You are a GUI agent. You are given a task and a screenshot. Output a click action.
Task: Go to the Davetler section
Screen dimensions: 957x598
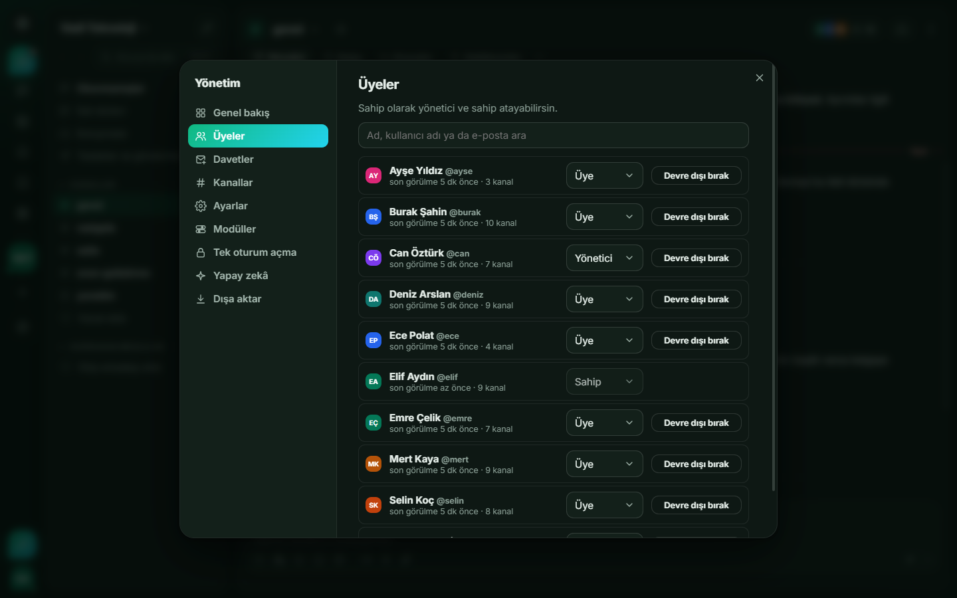pos(258,159)
